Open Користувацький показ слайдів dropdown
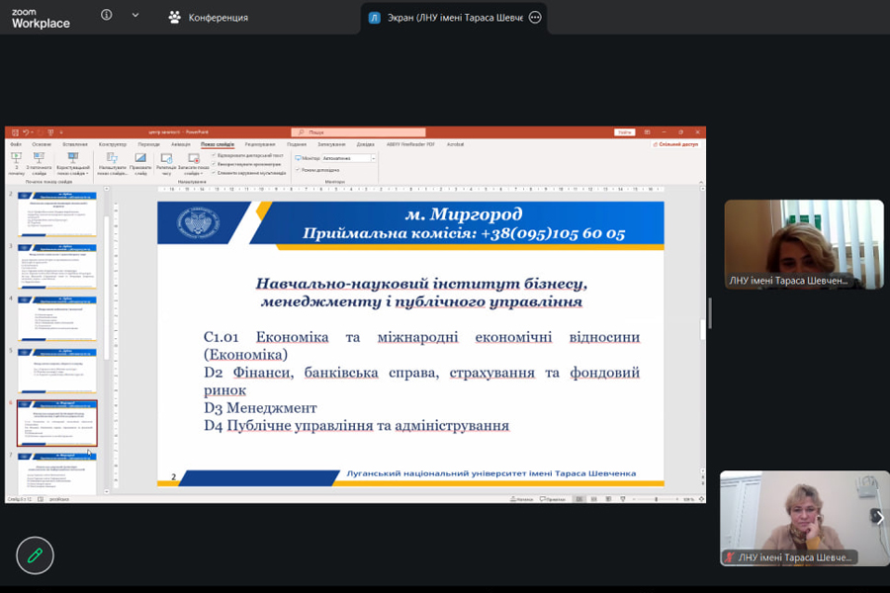 [73, 164]
